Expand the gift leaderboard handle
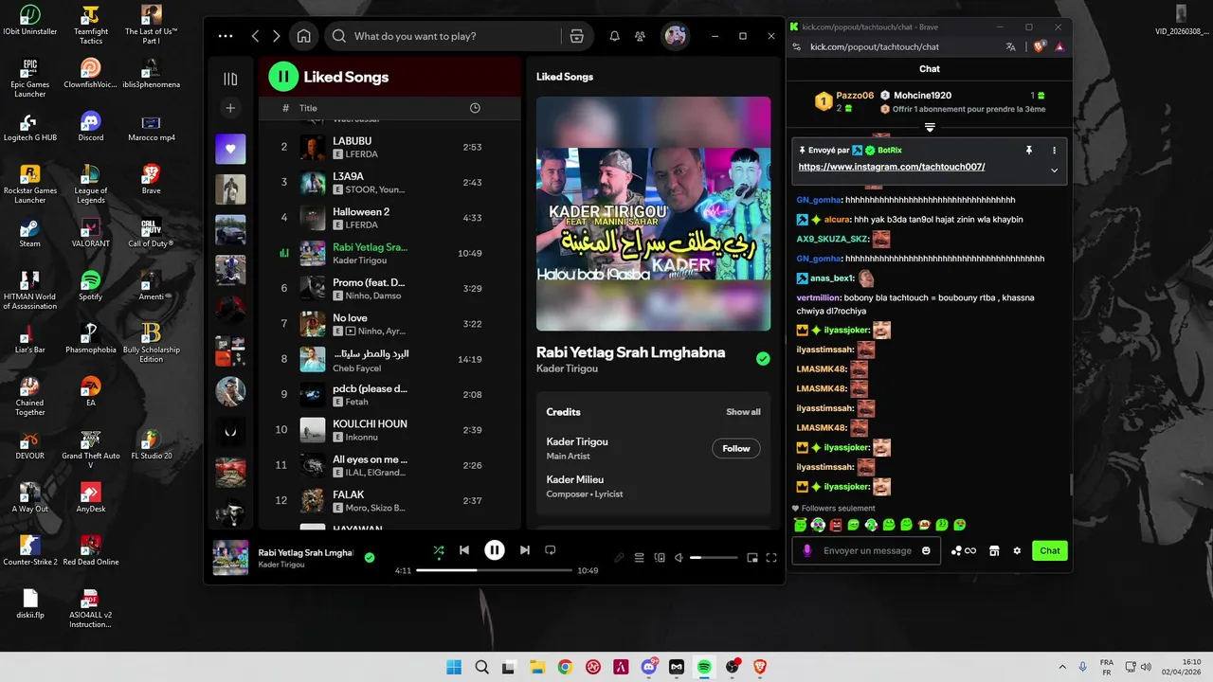1213x682 pixels. [x=930, y=127]
